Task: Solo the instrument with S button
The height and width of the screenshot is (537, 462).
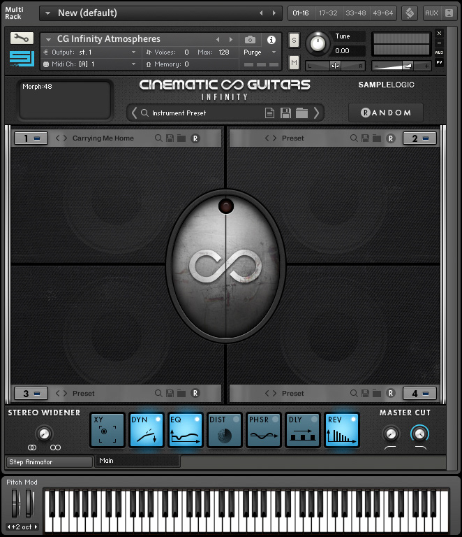Action: (x=294, y=41)
